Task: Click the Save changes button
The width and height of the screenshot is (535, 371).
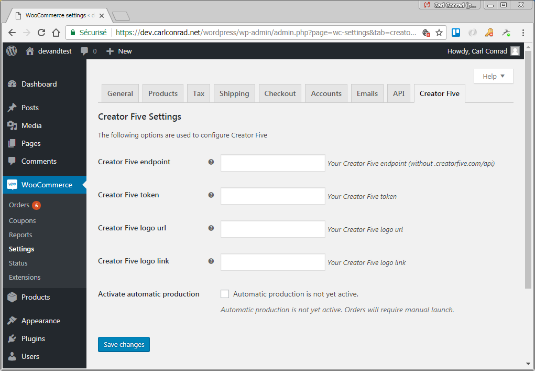Action: (x=124, y=344)
